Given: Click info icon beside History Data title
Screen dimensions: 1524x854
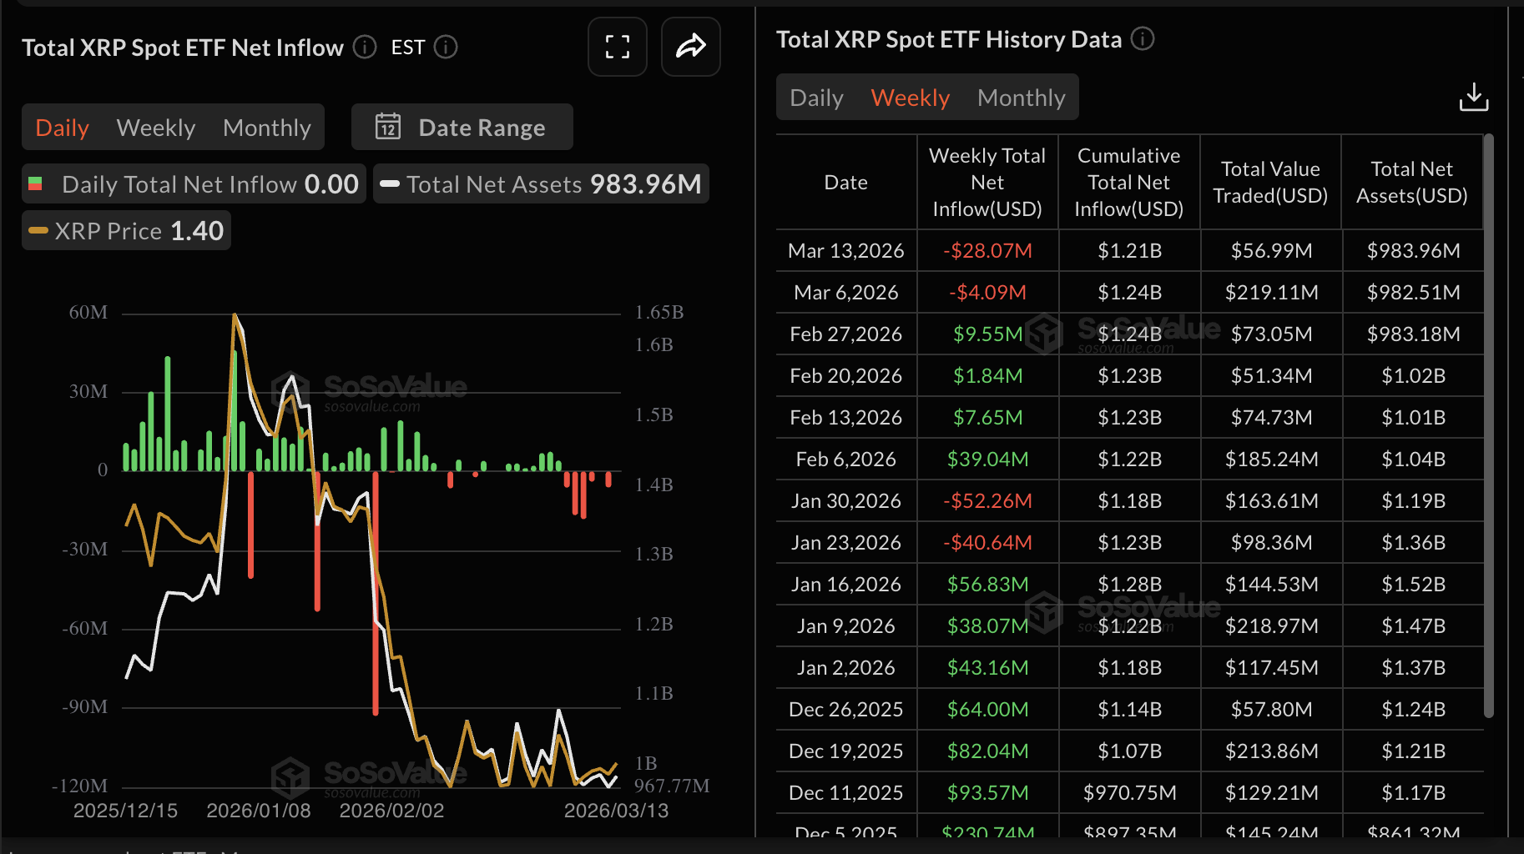Looking at the screenshot, I should pos(1143,38).
